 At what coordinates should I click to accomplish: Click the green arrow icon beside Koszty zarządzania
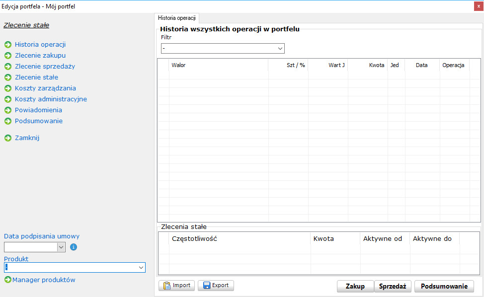click(8, 88)
